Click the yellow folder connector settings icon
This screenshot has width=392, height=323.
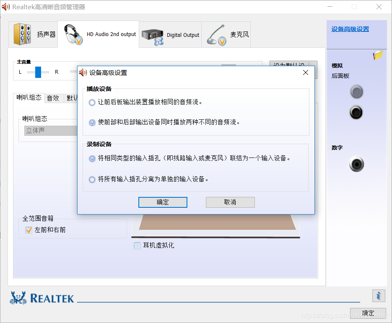(378, 55)
